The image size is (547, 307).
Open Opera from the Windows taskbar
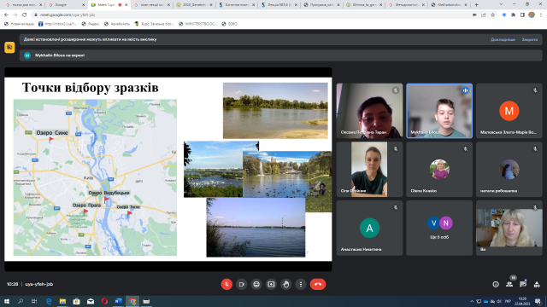pyautogui.click(x=104, y=301)
